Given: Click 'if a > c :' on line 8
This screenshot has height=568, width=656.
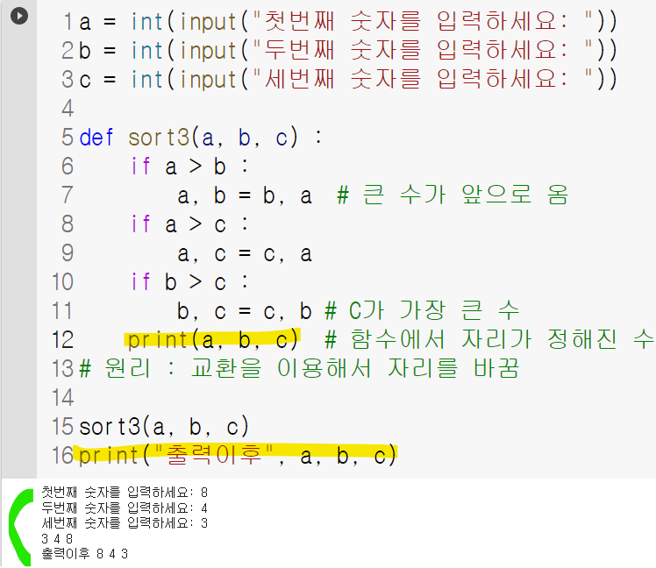Looking at the screenshot, I should point(190,224).
